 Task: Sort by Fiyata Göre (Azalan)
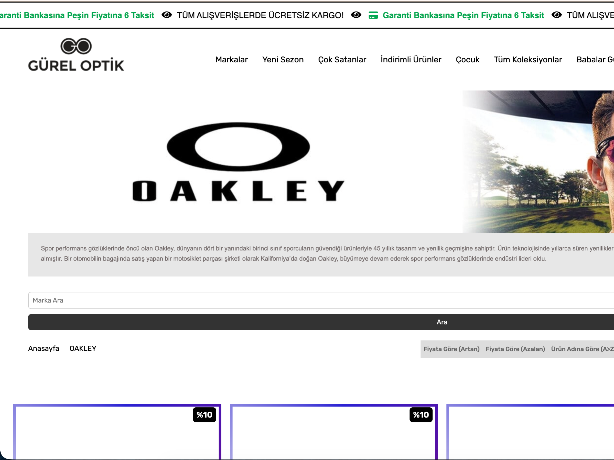[x=515, y=349]
